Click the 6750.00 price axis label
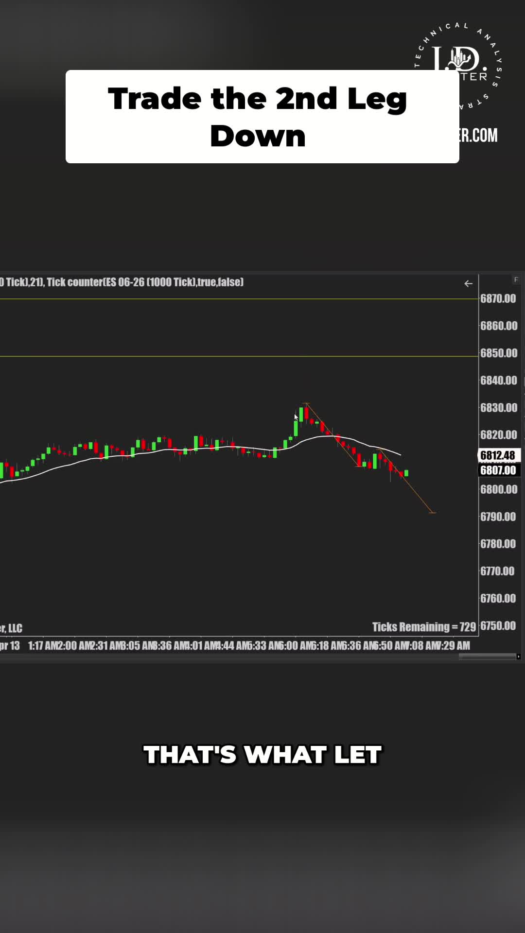525x933 pixels. pos(498,625)
